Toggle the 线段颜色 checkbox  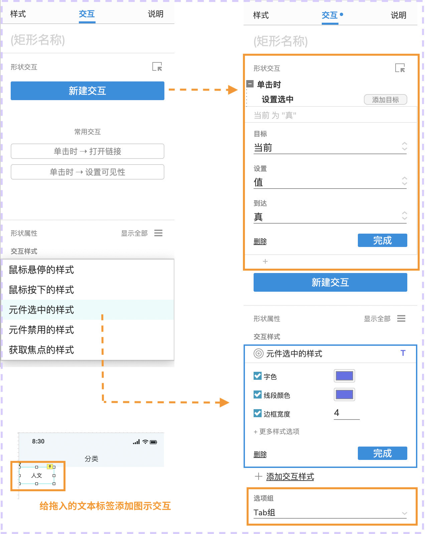[258, 395]
